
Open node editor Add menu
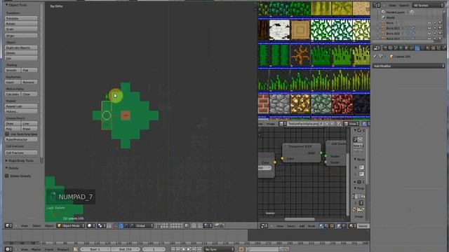tap(302, 226)
